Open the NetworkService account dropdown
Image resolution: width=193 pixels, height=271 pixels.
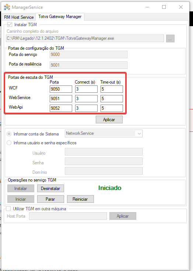click(103, 133)
